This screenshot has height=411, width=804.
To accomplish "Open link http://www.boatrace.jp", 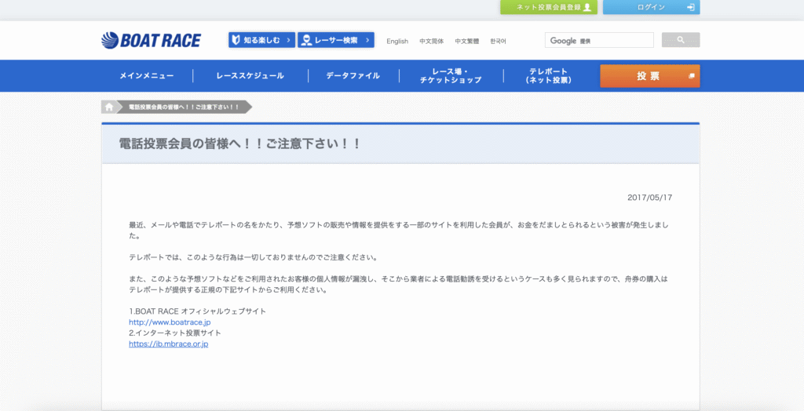I will 170,322.
